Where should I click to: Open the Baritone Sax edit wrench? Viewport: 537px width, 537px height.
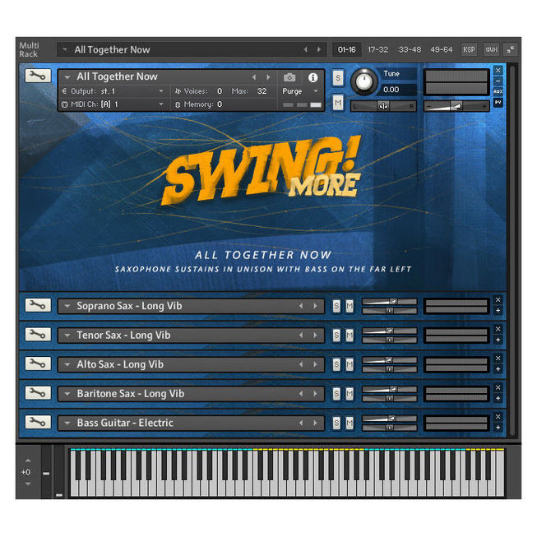[x=38, y=393]
